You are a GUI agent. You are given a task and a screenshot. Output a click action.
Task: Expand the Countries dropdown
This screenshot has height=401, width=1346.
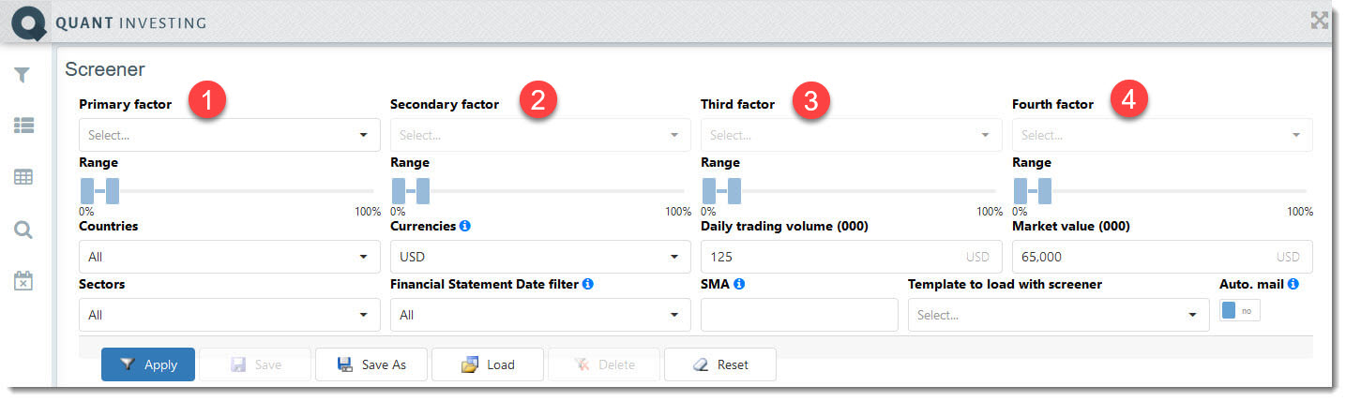(x=229, y=257)
